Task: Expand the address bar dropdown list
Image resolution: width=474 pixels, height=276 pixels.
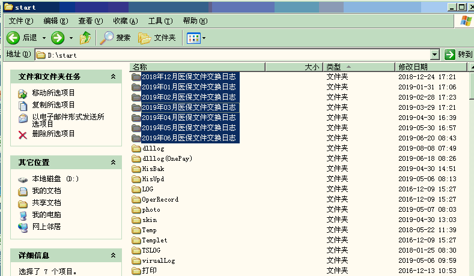Action: click(x=435, y=55)
